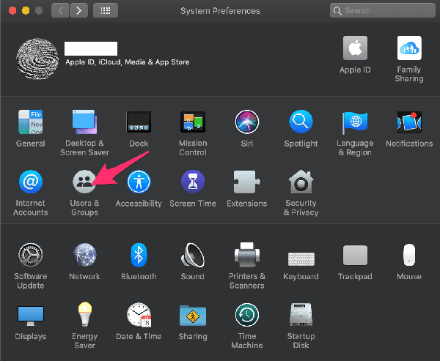The image size is (440, 361).
Task: Open the Network preferences pane
Action: click(x=84, y=255)
